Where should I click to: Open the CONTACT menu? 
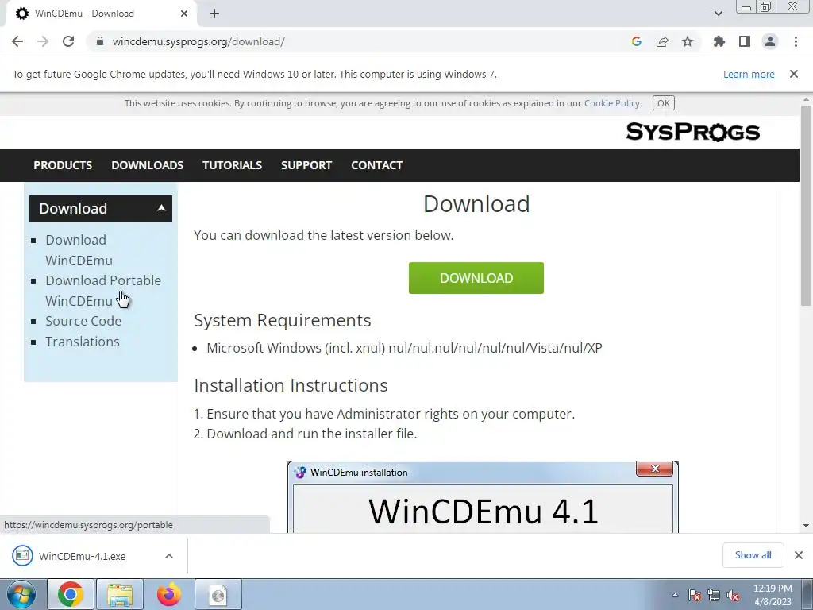[376, 165]
